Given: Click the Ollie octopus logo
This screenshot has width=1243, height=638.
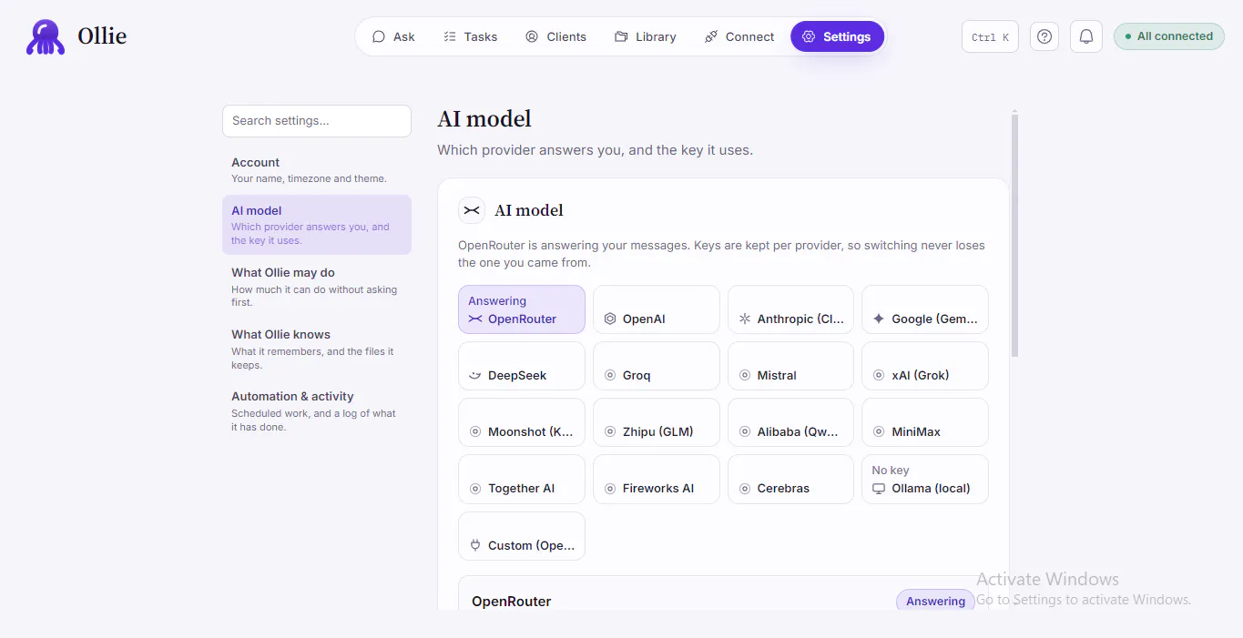Looking at the screenshot, I should pyautogui.click(x=46, y=36).
